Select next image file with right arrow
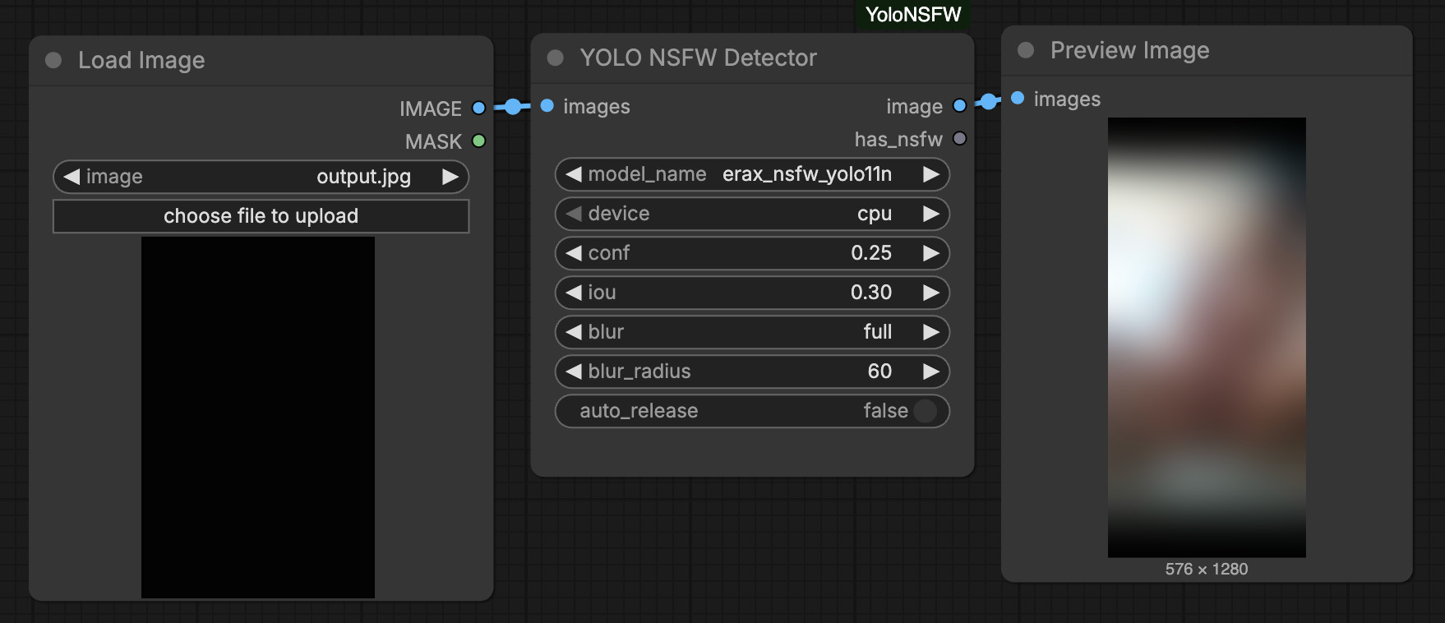This screenshot has height=623, width=1445. pos(450,177)
